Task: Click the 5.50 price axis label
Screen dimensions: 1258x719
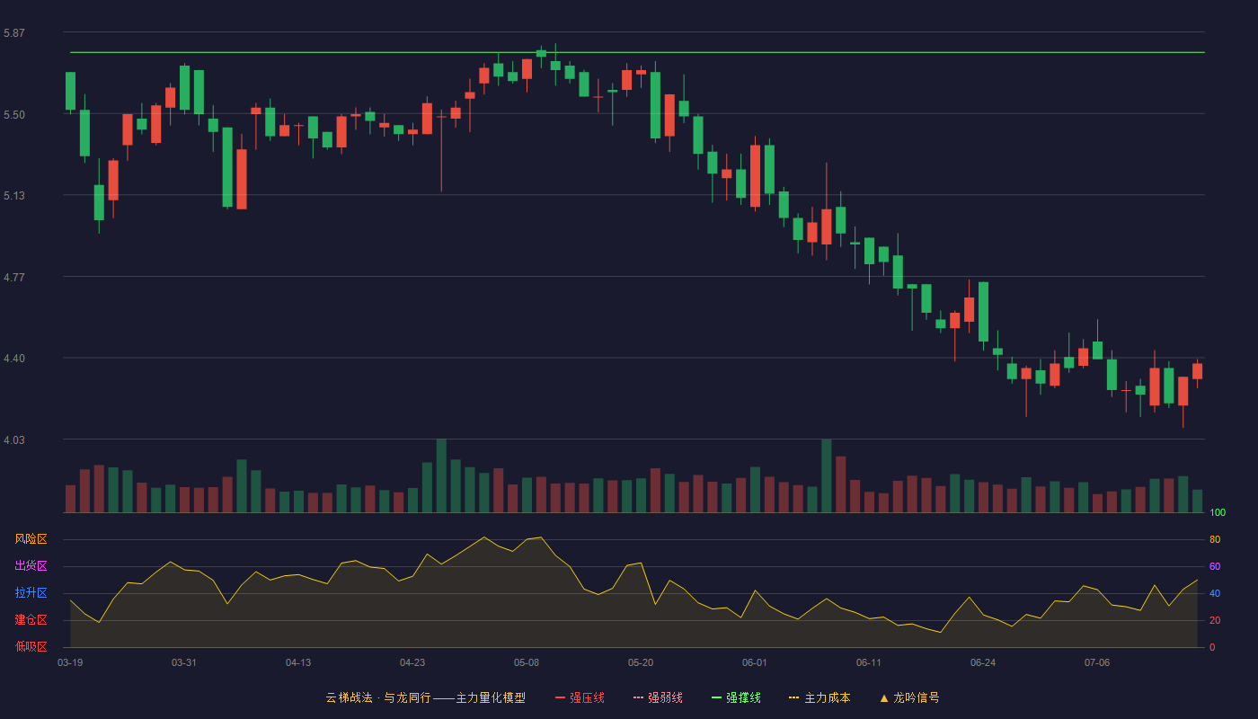Action: tap(14, 115)
